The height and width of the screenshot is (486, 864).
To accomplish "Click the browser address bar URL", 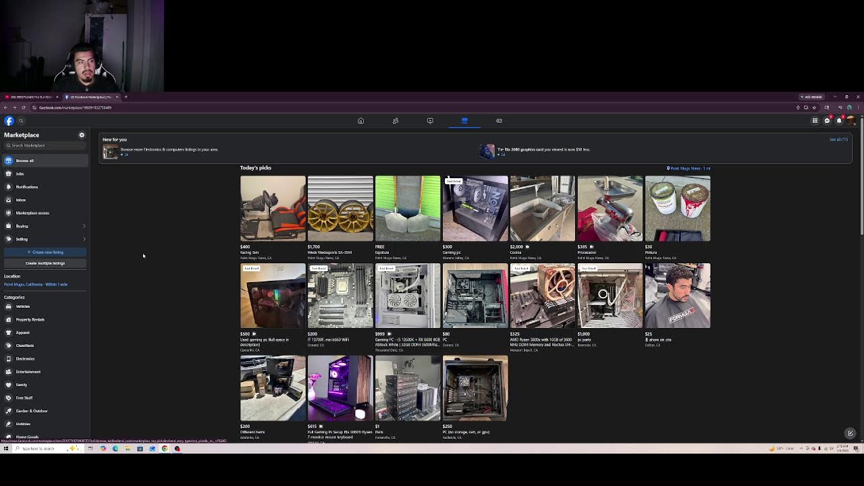I will point(76,108).
